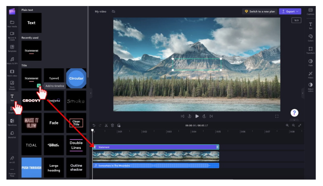Rename the My video title
This screenshot has width=323, height=186.
point(101,12)
